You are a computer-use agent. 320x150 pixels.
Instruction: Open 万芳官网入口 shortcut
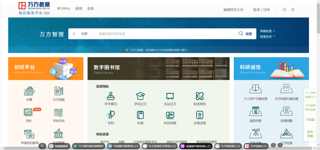coord(256,146)
